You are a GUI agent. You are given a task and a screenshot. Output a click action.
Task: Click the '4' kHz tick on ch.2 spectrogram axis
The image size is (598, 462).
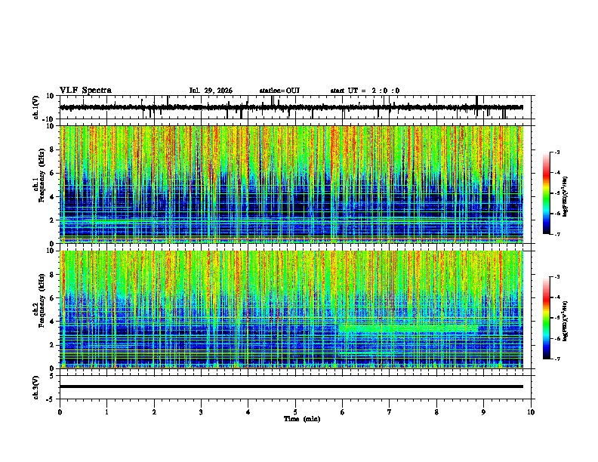[x=51, y=322]
